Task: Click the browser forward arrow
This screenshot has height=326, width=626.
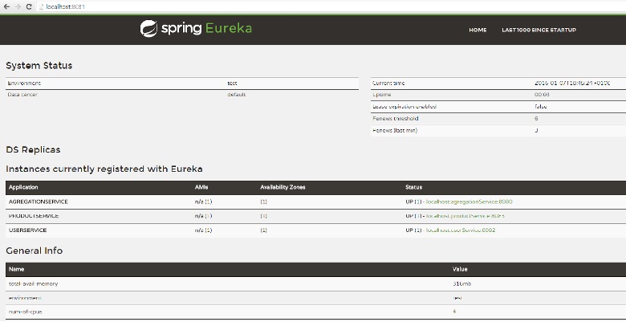Action: (18, 6)
